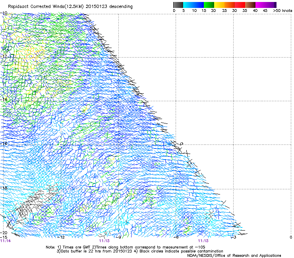The width and height of the screenshot is (294, 258).
Task: Click the '11:15' time label between -6 and -3
Action: 203,241
